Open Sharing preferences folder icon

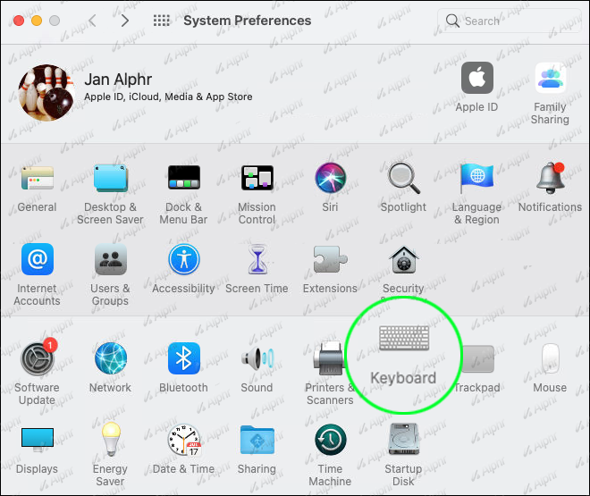pos(257,440)
